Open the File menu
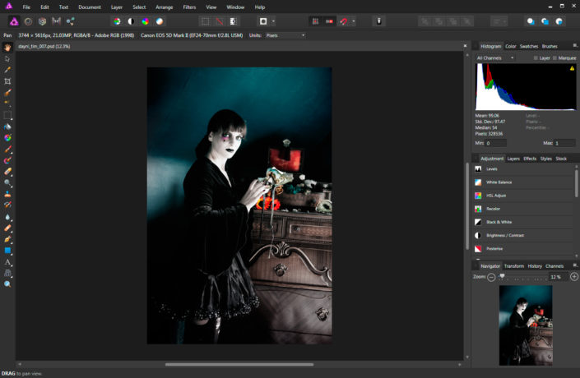The height and width of the screenshot is (378, 580). coord(26,7)
